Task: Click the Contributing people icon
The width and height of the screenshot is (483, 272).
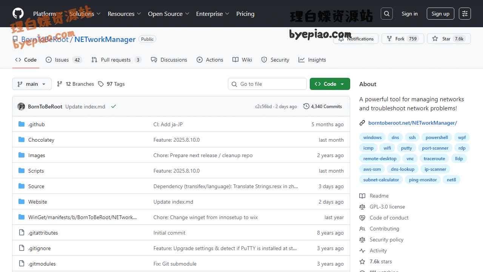Action: point(362,229)
